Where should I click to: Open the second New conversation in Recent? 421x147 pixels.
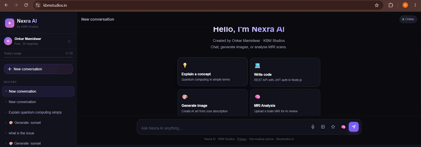point(38,102)
